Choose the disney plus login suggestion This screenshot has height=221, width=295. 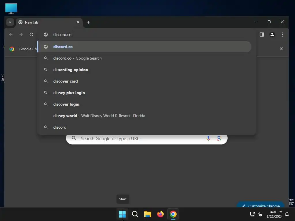(x=144, y=93)
